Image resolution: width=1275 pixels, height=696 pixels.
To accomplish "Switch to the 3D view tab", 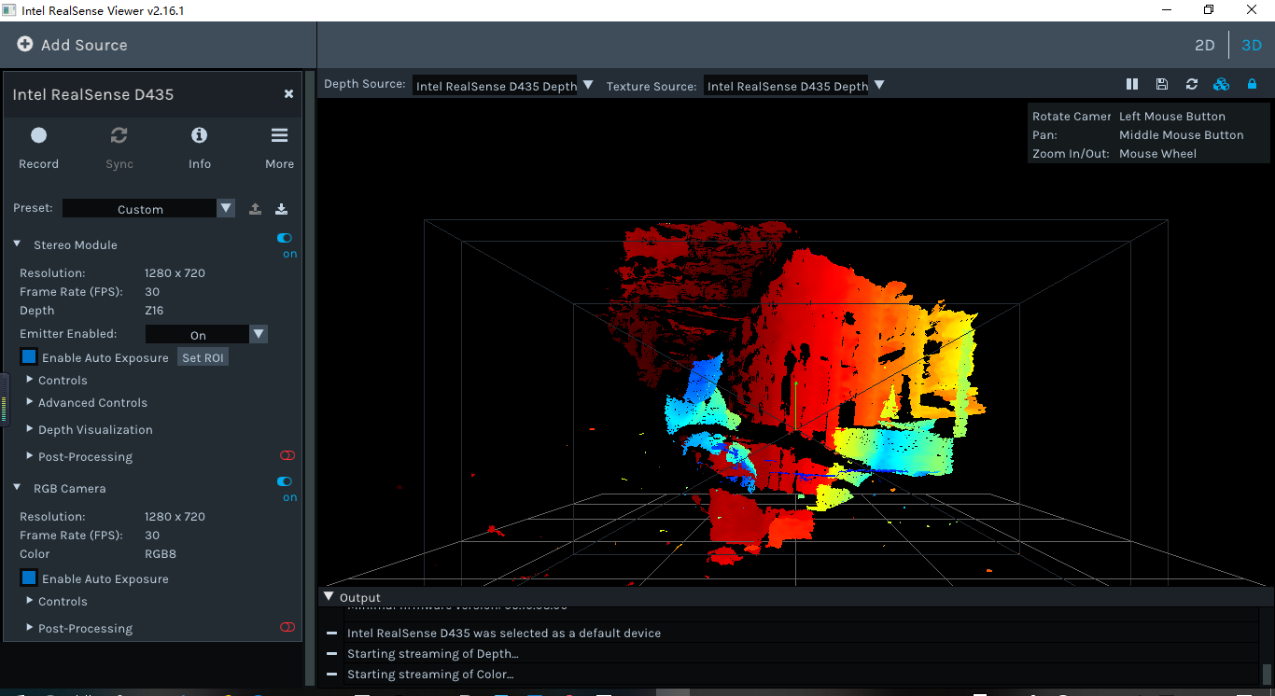I will click(x=1252, y=45).
